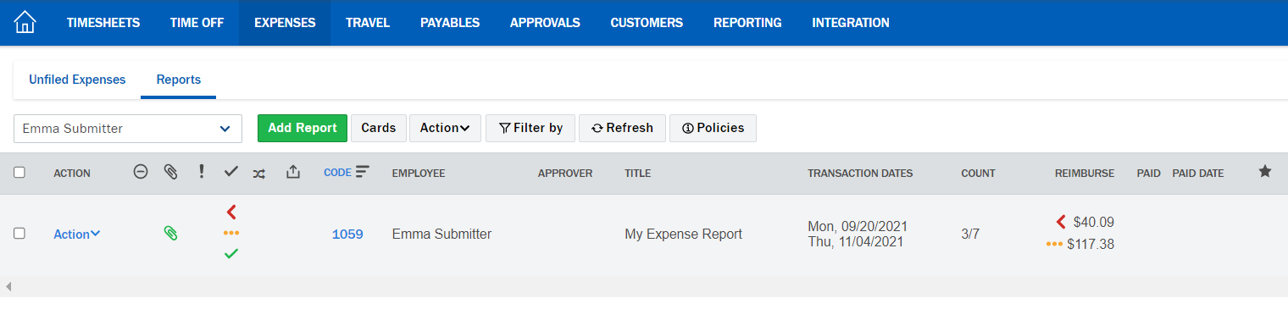Toggle the select-all checkbox in header
The image size is (1288, 309).
click(x=19, y=173)
